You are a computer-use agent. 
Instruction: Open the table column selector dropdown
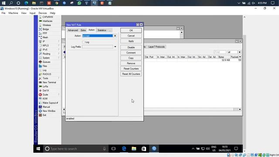[240, 57]
